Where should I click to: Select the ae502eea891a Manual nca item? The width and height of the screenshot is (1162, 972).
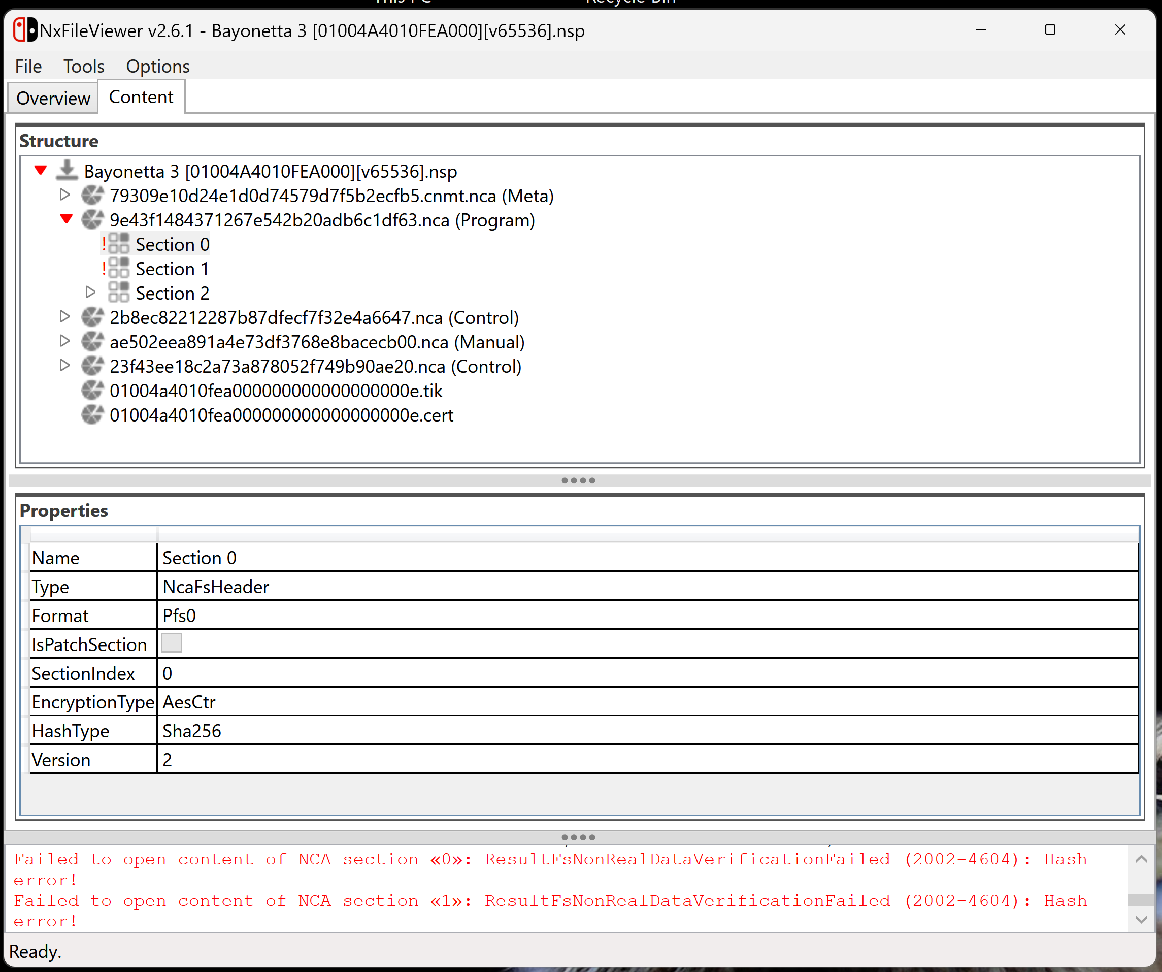tap(317, 342)
